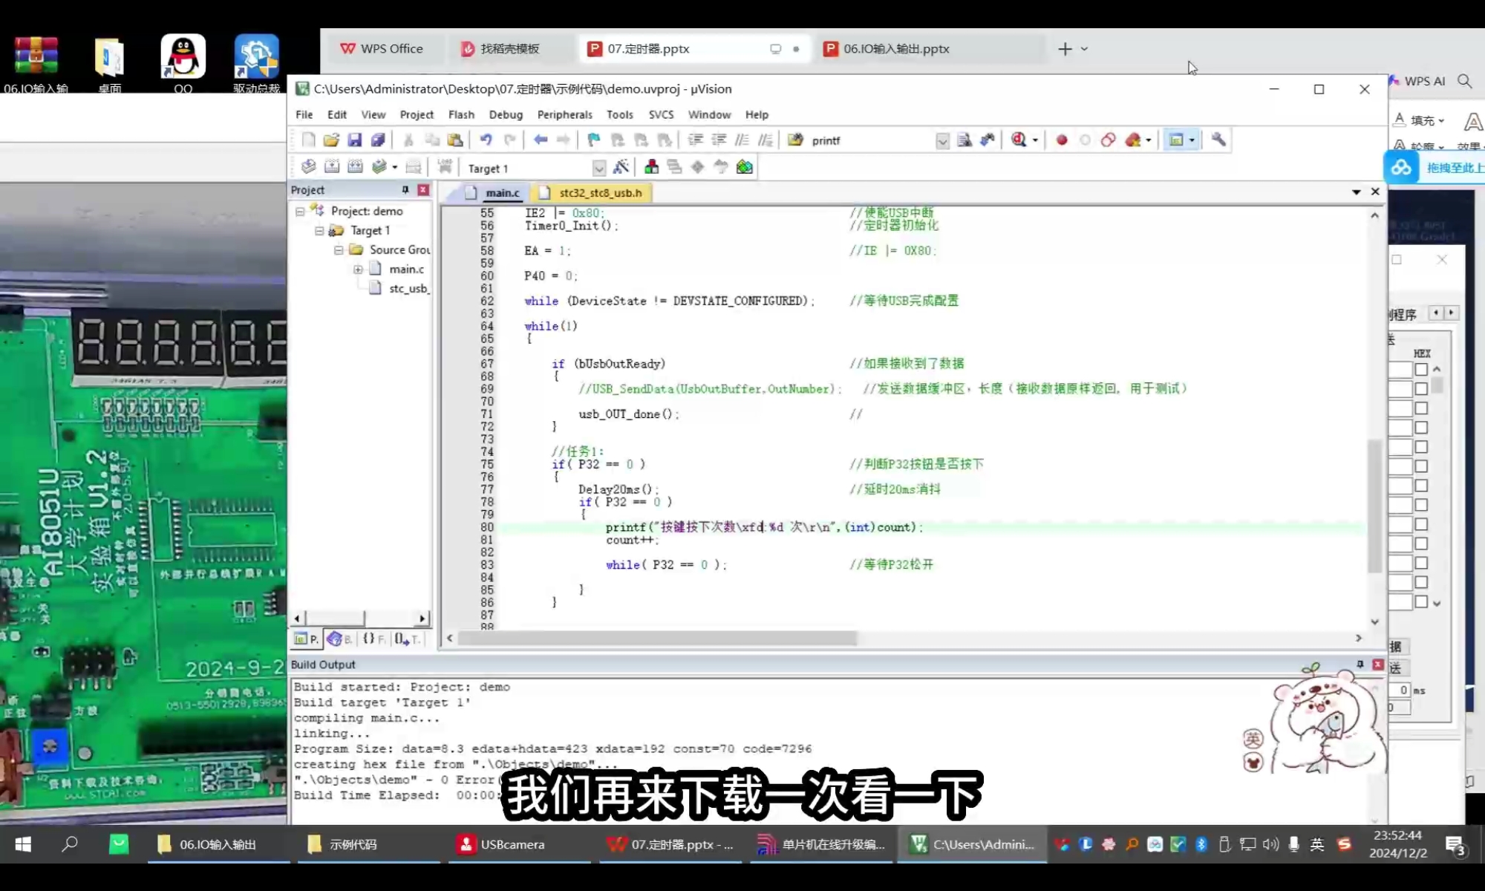Open a file using the folder icon

point(331,140)
